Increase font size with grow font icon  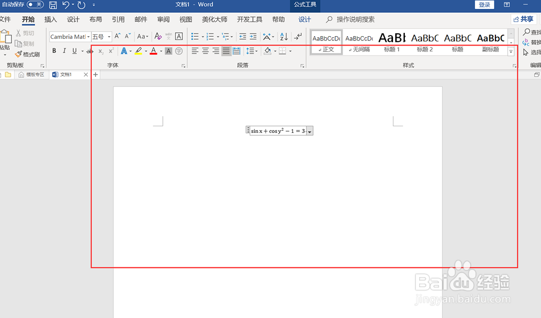[118, 36]
